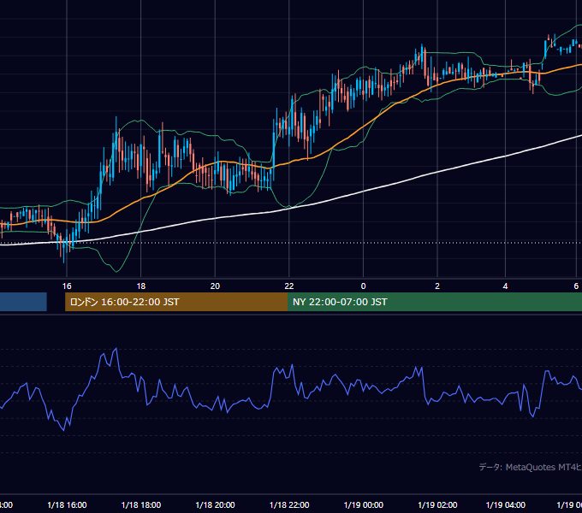Click the blue session bar before London

[23, 302]
